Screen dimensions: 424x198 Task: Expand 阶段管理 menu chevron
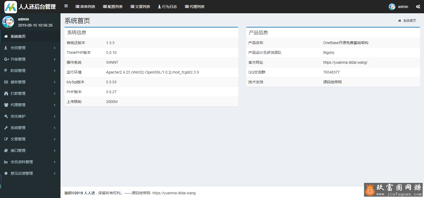pyautogui.click(x=55, y=71)
